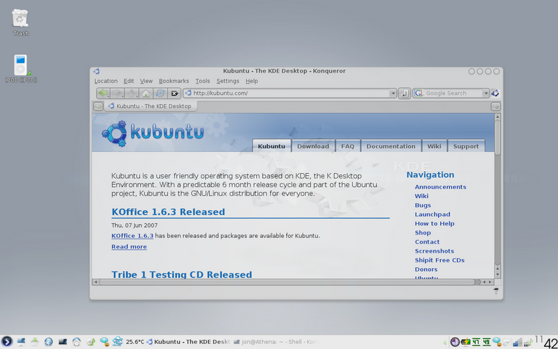The width and height of the screenshot is (558, 349).
Task: Open the Trash desktop icon
Action: 21,22
